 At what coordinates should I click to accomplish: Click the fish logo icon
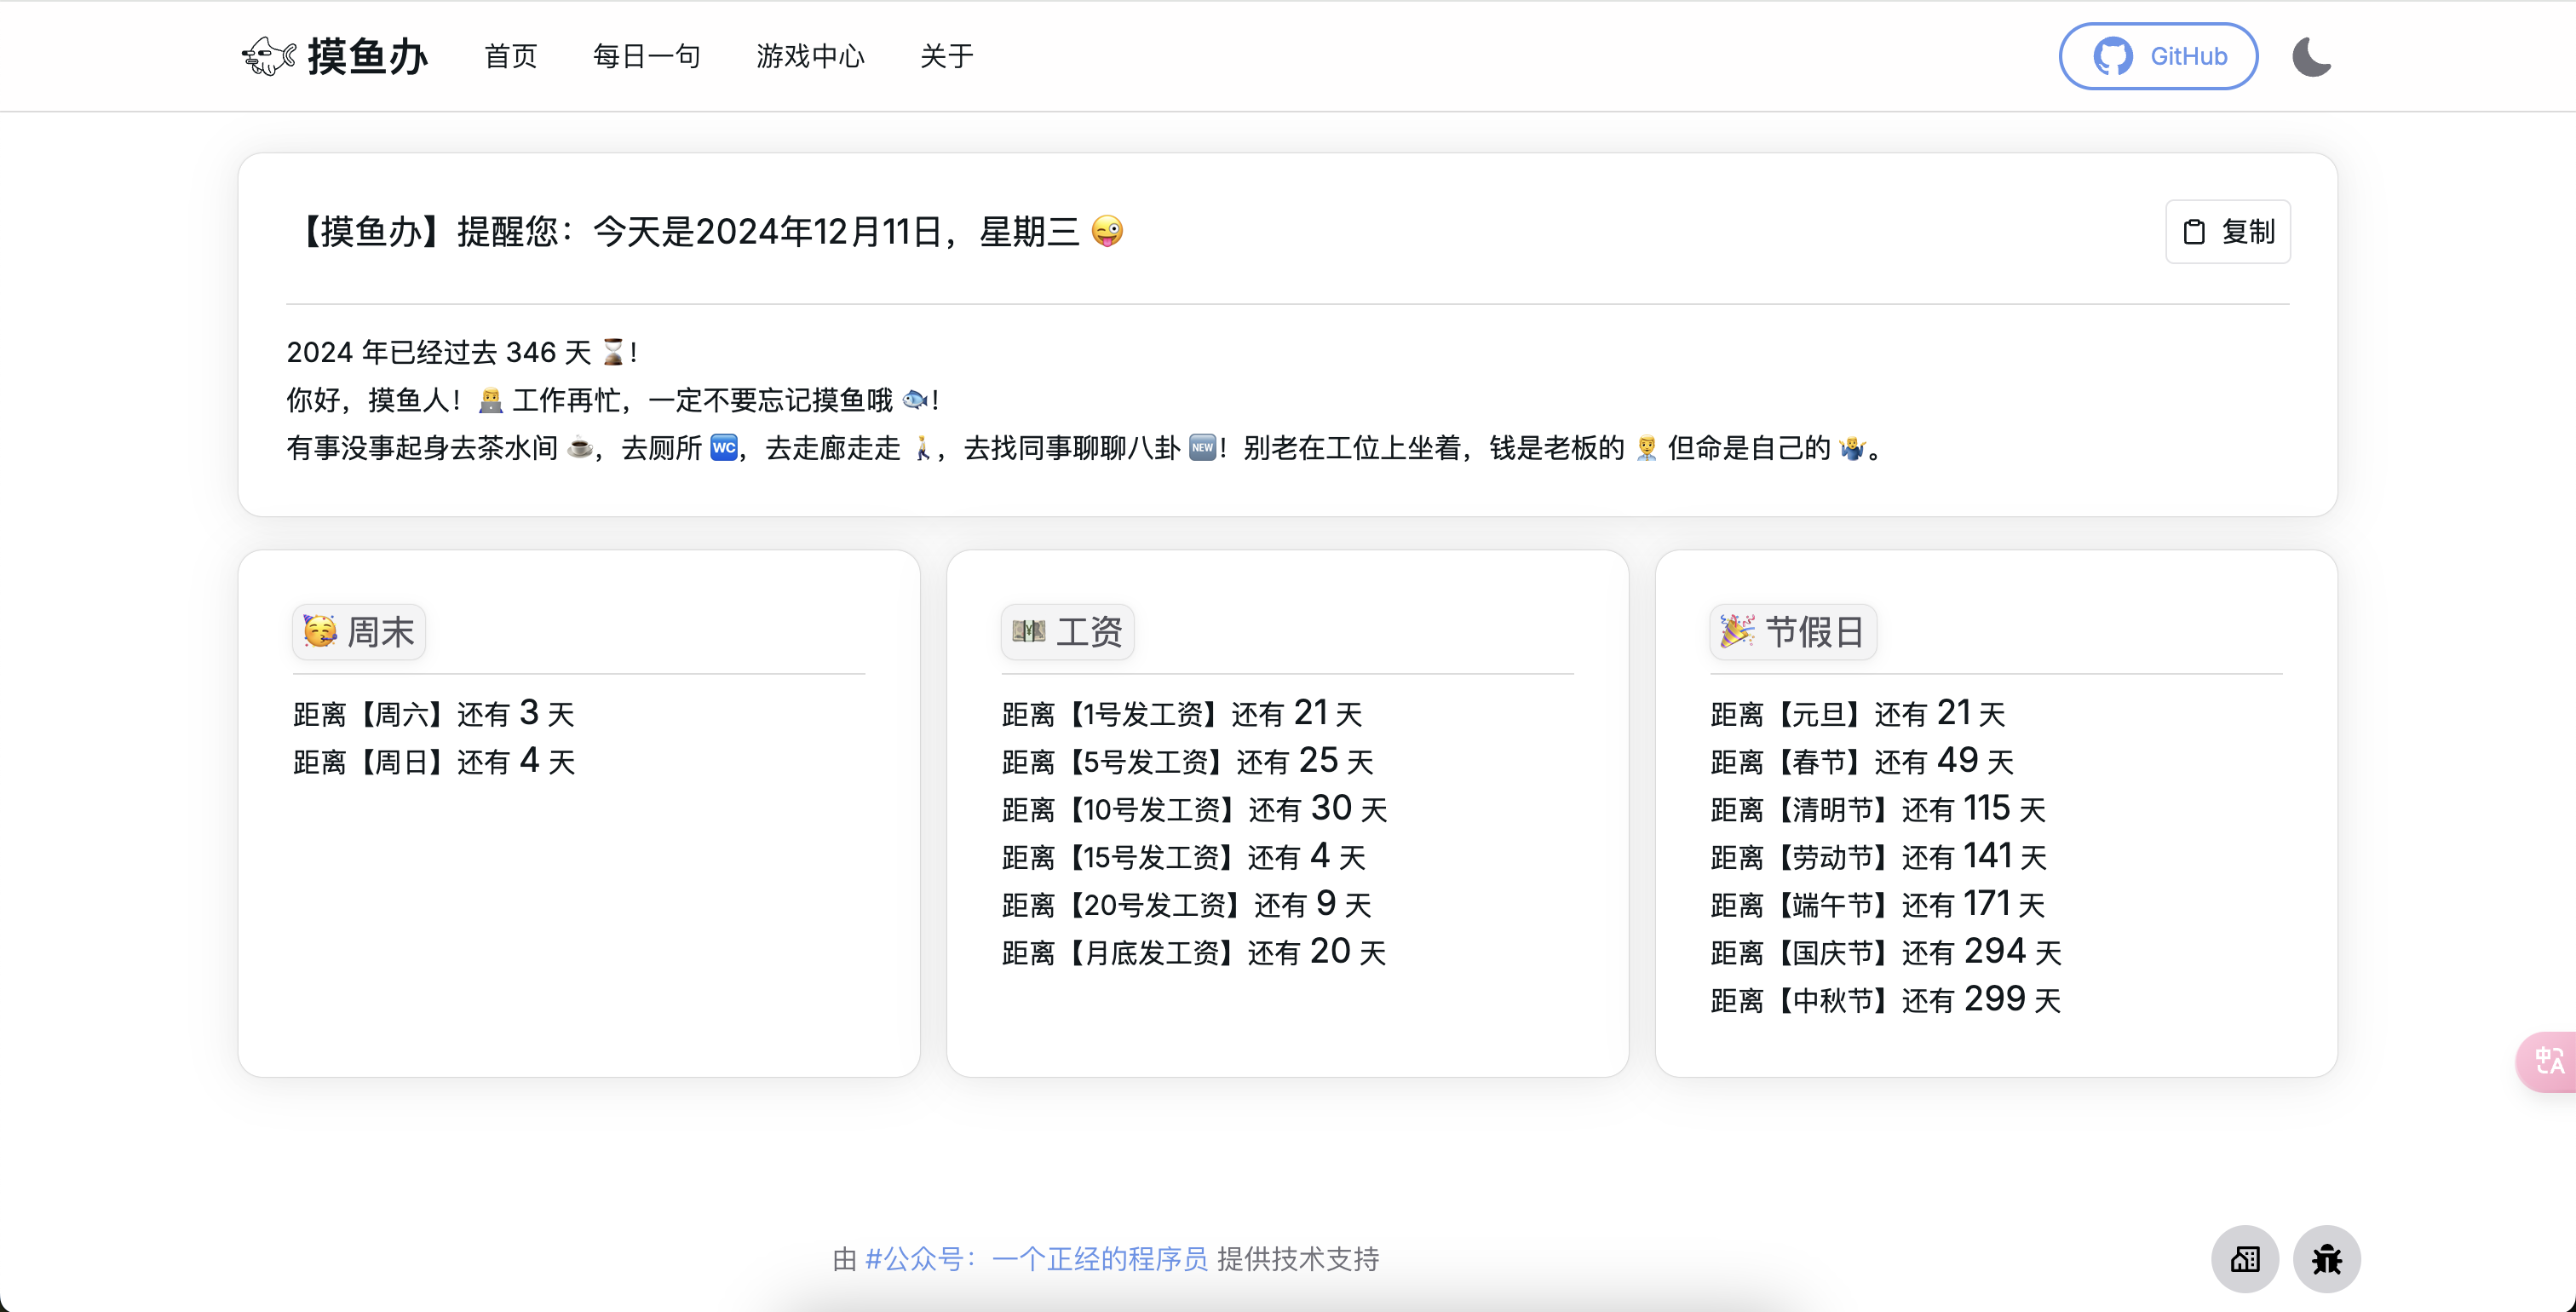point(268,56)
